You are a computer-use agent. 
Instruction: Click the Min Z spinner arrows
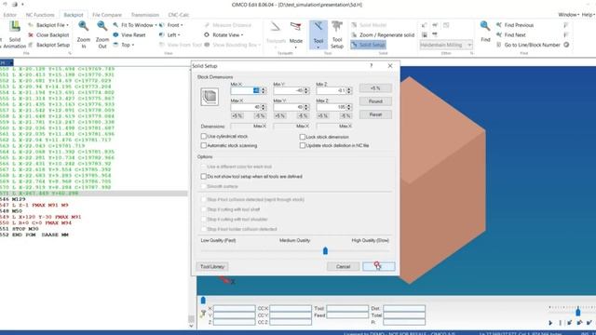pyautogui.click(x=349, y=90)
